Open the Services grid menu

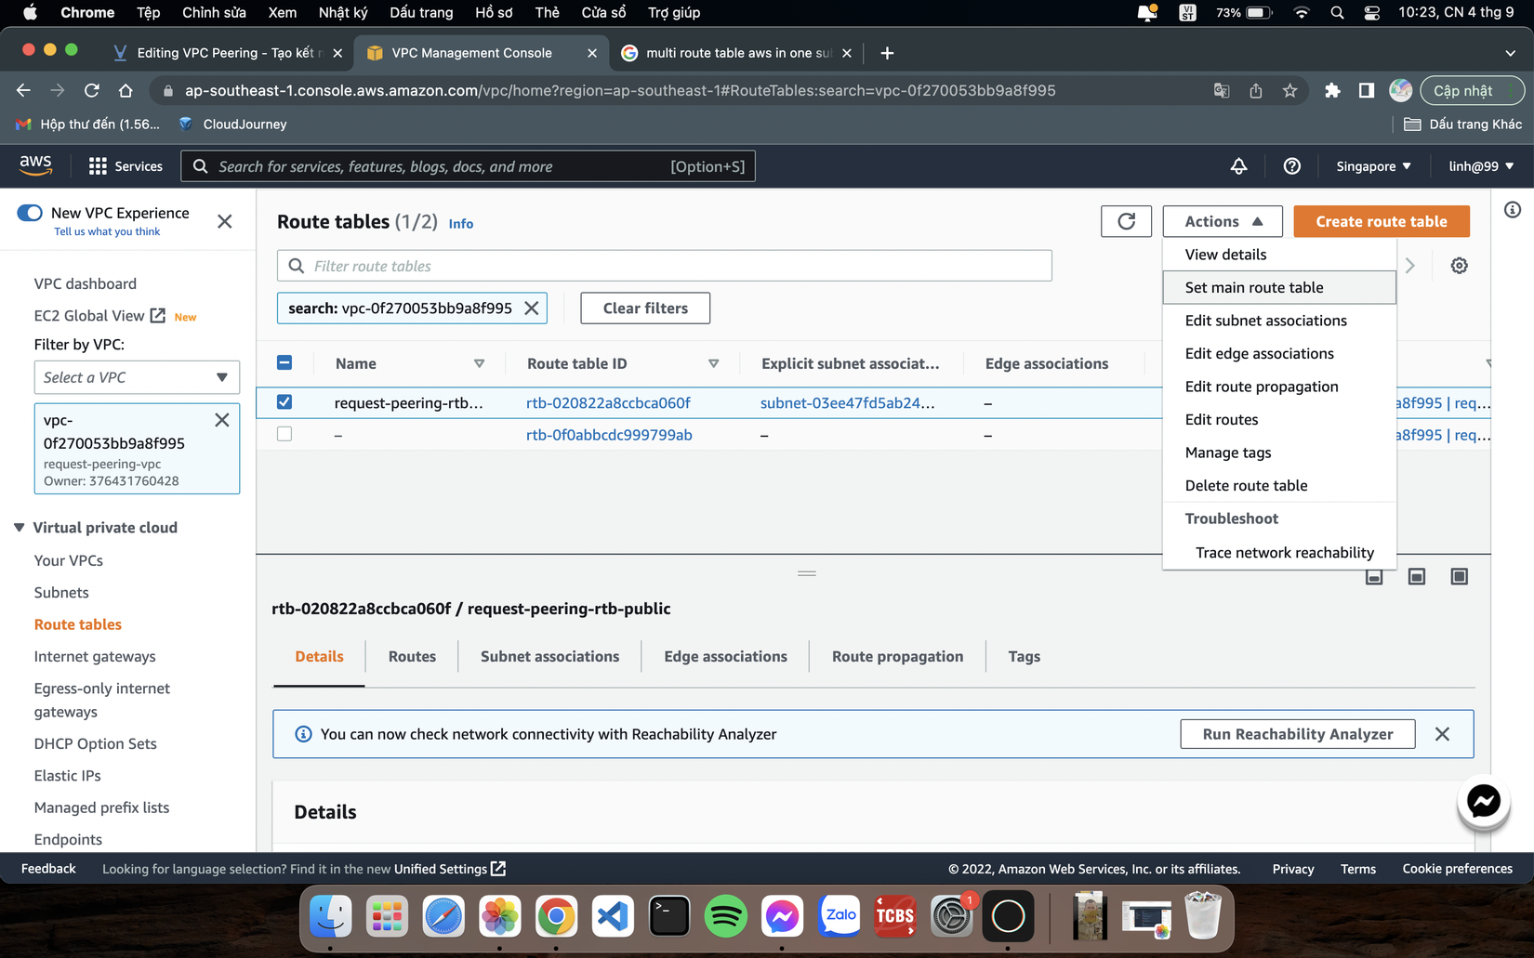click(126, 166)
